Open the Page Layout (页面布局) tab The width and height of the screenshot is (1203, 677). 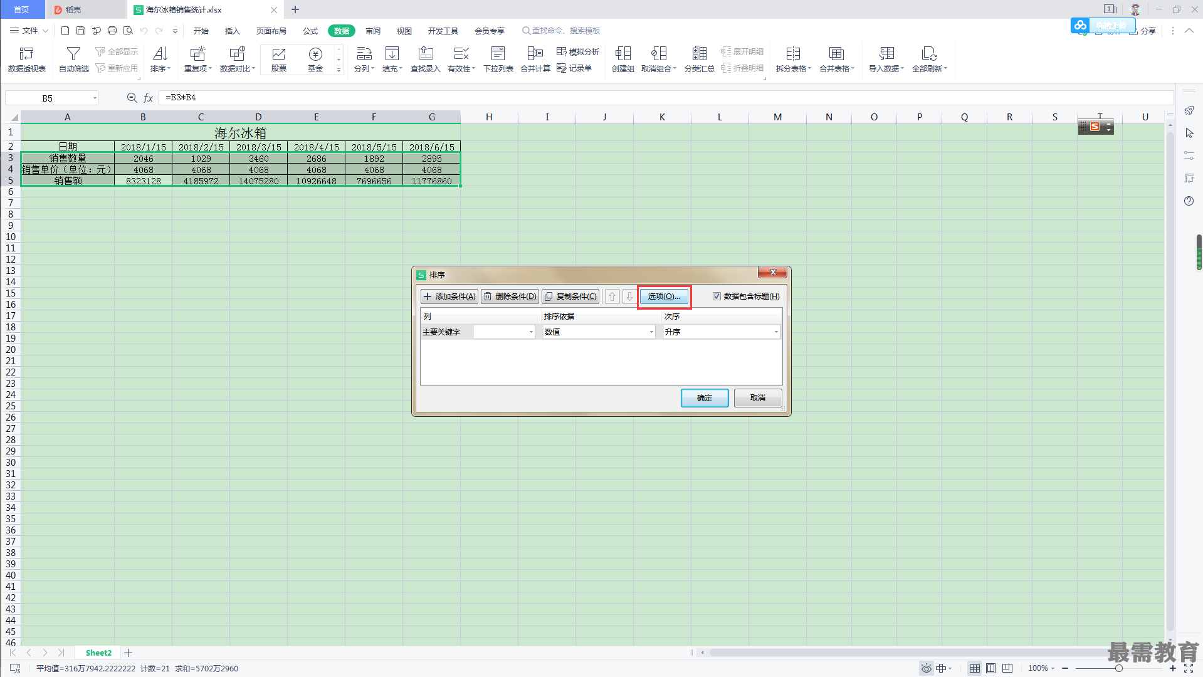[x=271, y=31]
